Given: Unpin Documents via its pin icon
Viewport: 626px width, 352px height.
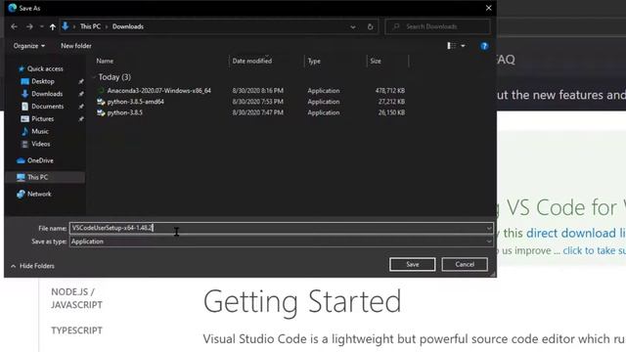Looking at the screenshot, I should pos(81,107).
